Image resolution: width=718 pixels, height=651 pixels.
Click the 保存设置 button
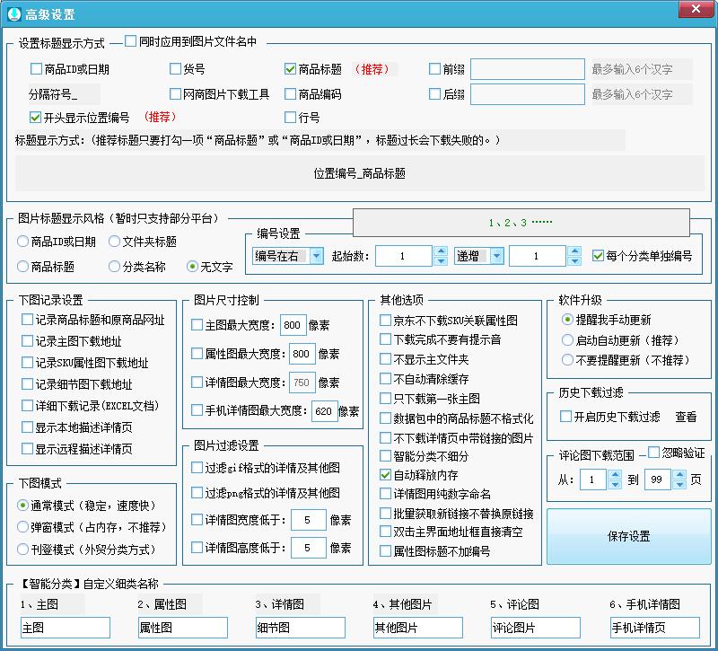(628, 536)
